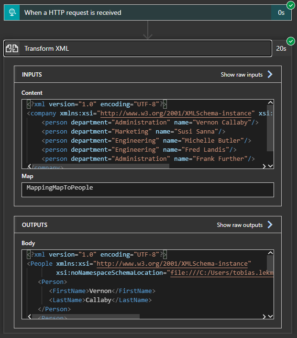Click green success checkmark on HTTP trigger

pos(290,5)
